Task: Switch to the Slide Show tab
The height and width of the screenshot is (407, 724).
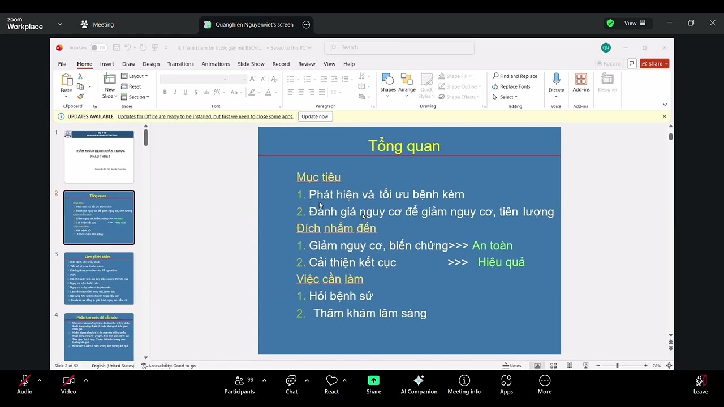Action: 251,64
